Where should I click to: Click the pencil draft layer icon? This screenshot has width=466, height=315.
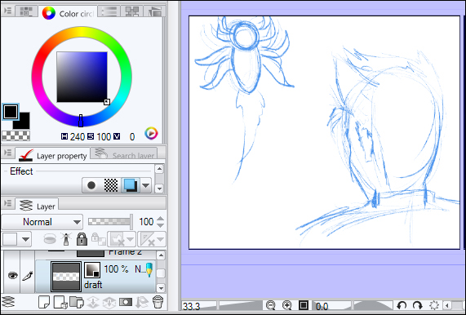click(x=149, y=269)
